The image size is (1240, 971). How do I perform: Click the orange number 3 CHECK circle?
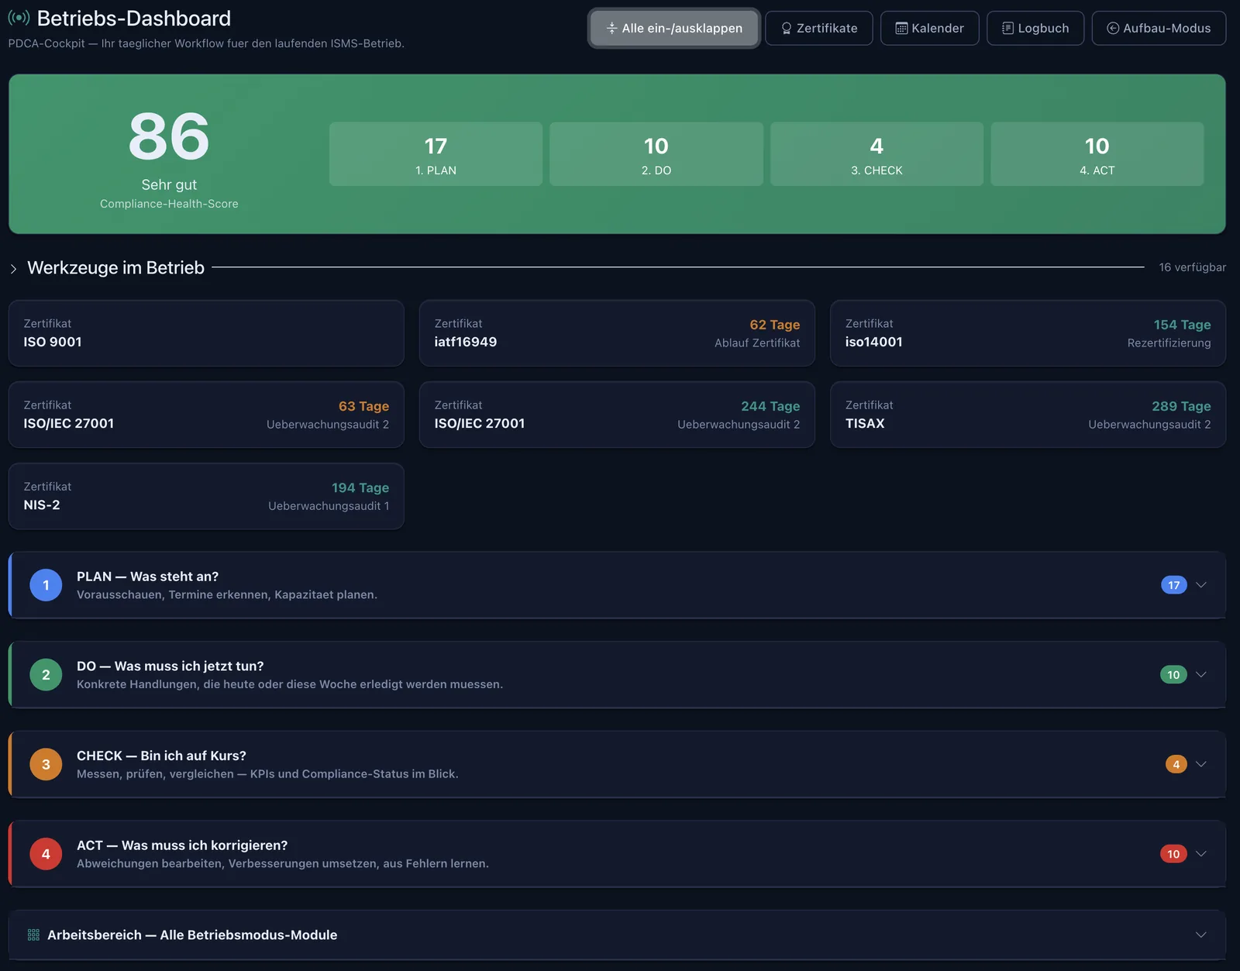(x=46, y=764)
